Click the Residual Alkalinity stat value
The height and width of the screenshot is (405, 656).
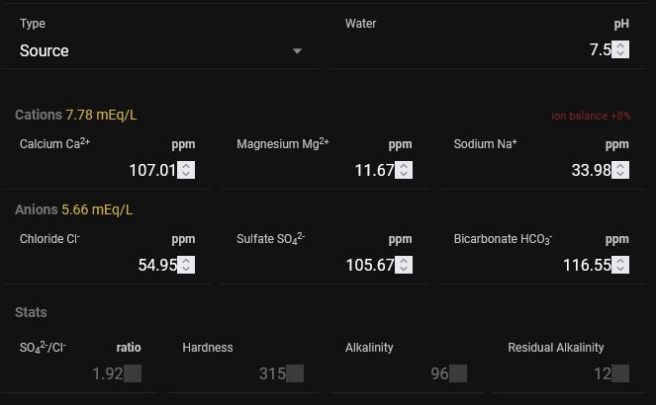pyautogui.click(x=602, y=373)
